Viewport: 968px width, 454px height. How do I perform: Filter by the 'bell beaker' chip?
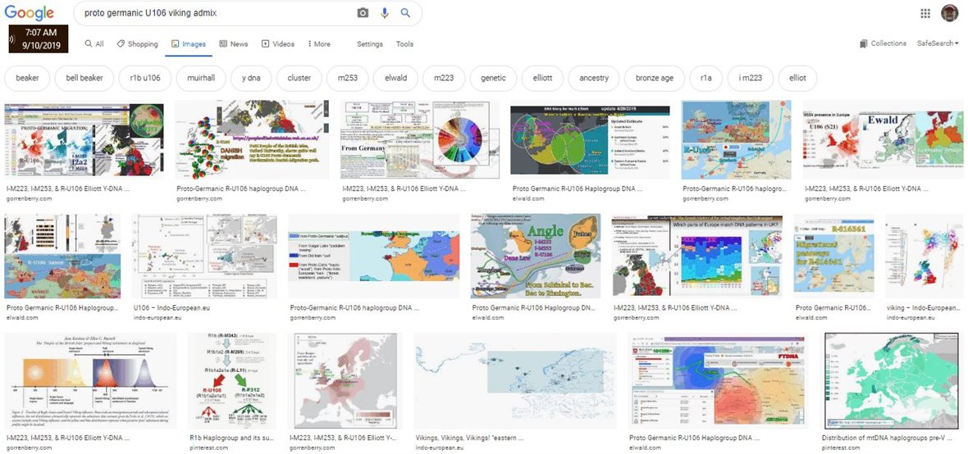tap(80, 78)
